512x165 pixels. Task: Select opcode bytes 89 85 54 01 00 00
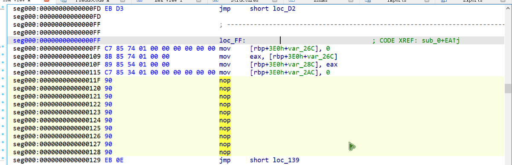[x=137, y=65]
